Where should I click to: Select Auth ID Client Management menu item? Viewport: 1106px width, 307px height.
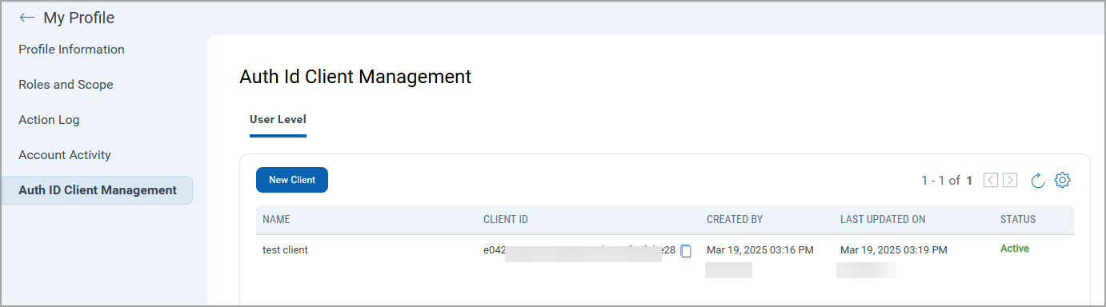(x=97, y=190)
